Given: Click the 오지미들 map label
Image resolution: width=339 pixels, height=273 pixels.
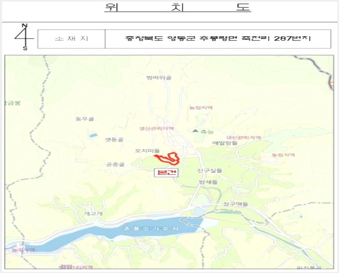Looking at the screenshot, I should click(147, 150).
